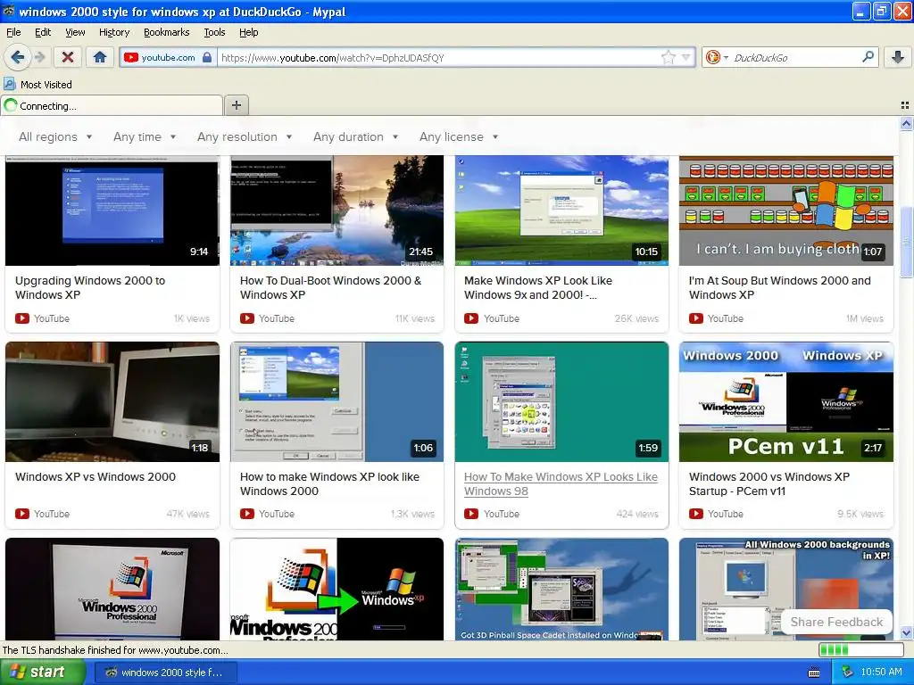Open the Most Visited bookmarks folder

[x=38, y=85]
